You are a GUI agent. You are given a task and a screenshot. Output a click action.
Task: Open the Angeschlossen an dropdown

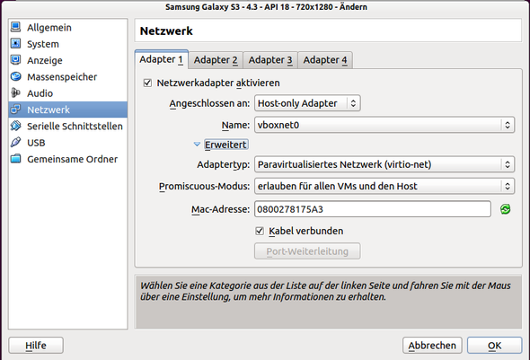pyautogui.click(x=307, y=103)
